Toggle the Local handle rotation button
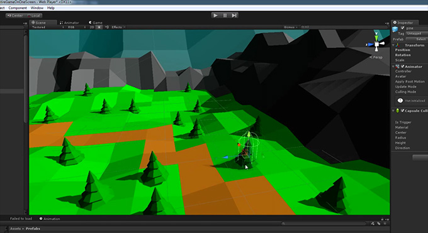Image resolution: width=428 pixels, height=233 pixels. [x=33, y=16]
